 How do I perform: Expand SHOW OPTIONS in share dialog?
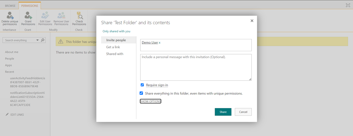[x=150, y=101]
